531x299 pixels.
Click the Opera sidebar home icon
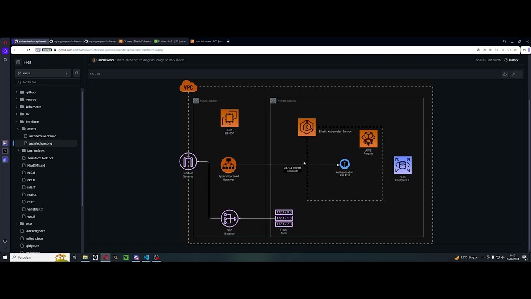point(5,51)
